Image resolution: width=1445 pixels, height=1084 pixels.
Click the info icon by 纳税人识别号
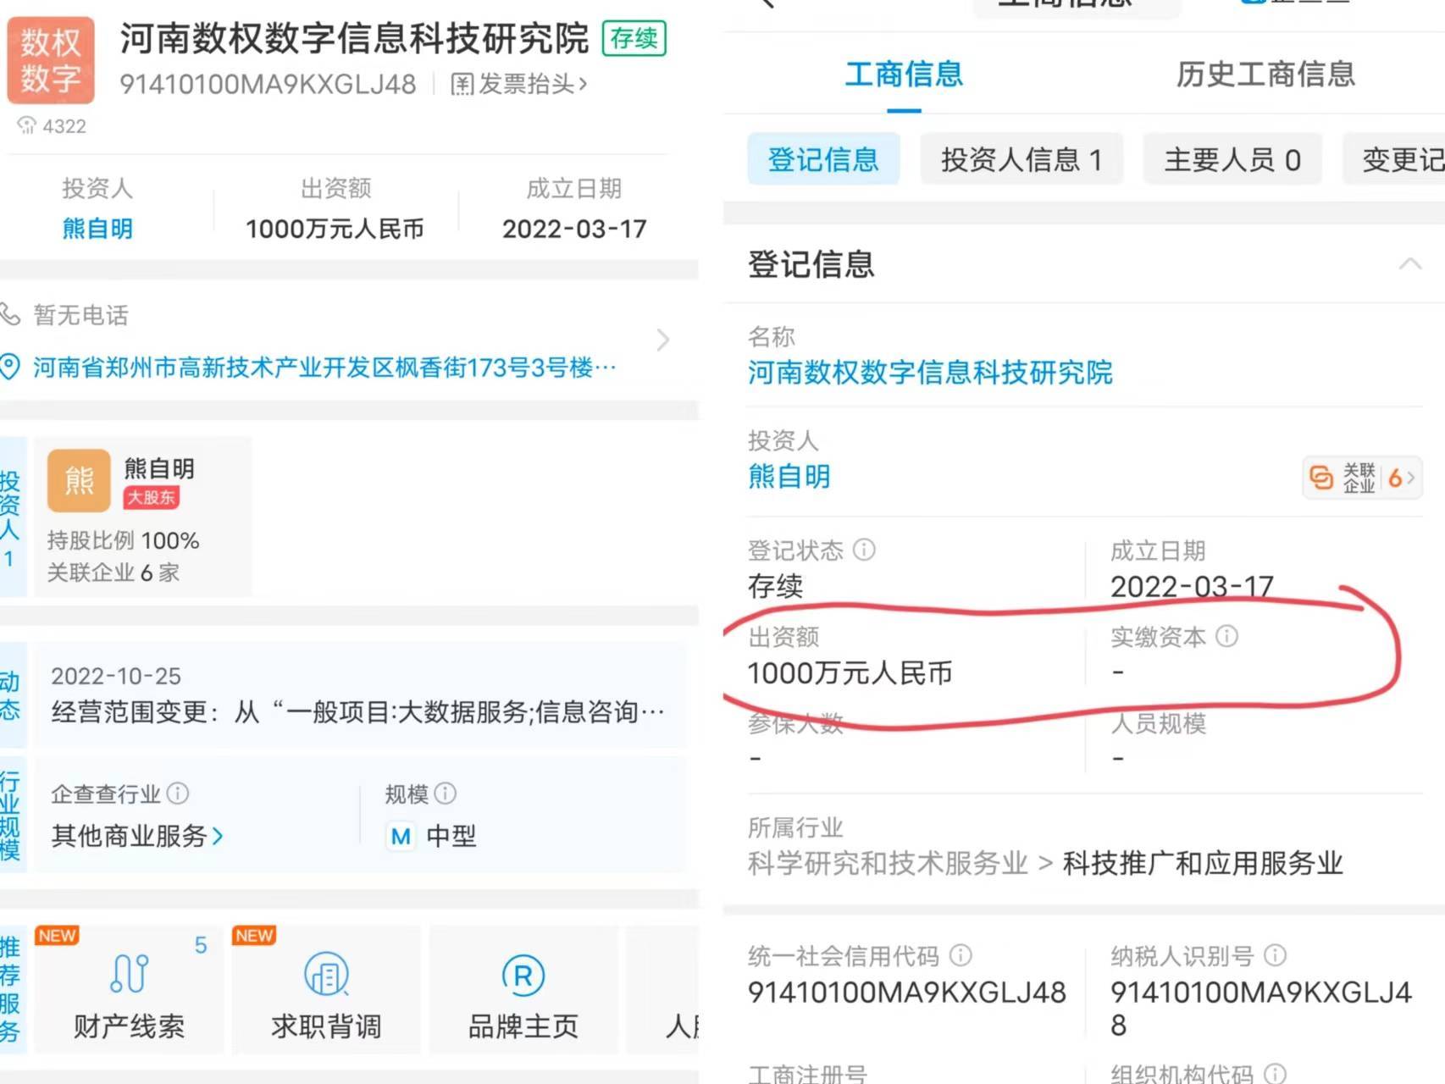1275,956
